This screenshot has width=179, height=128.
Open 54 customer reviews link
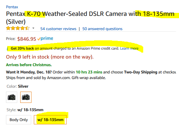pyautogui.click(x=58, y=29)
